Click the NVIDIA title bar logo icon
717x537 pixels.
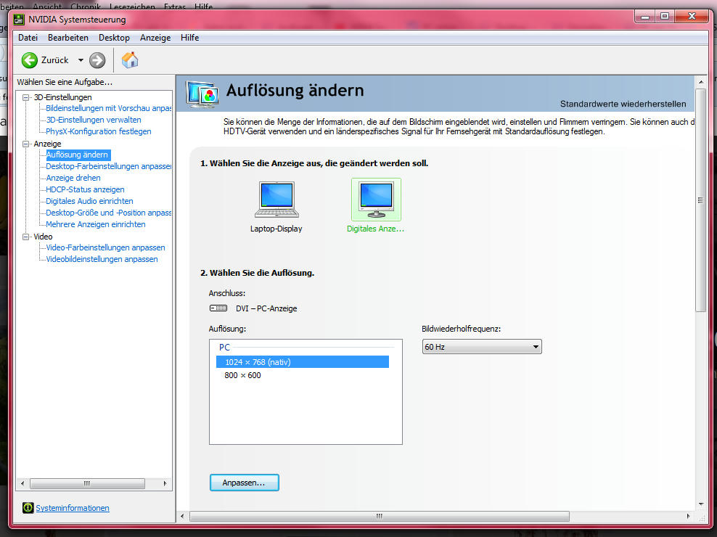tap(19, 20)
